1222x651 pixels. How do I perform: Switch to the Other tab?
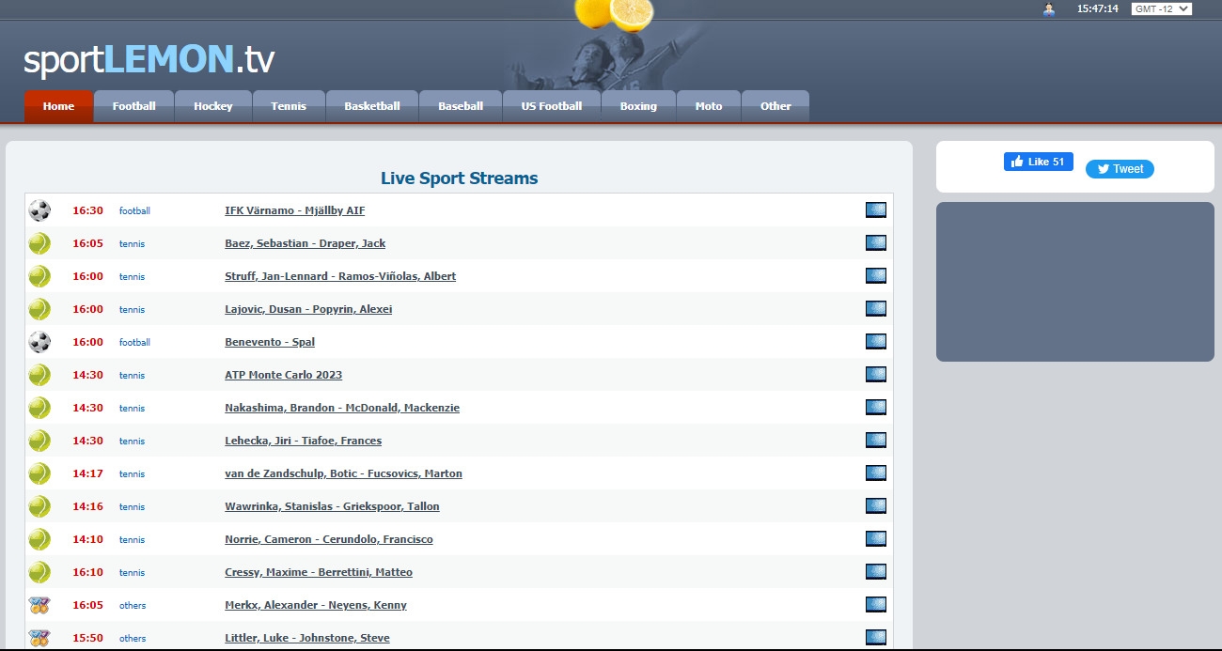click(775, 106)
